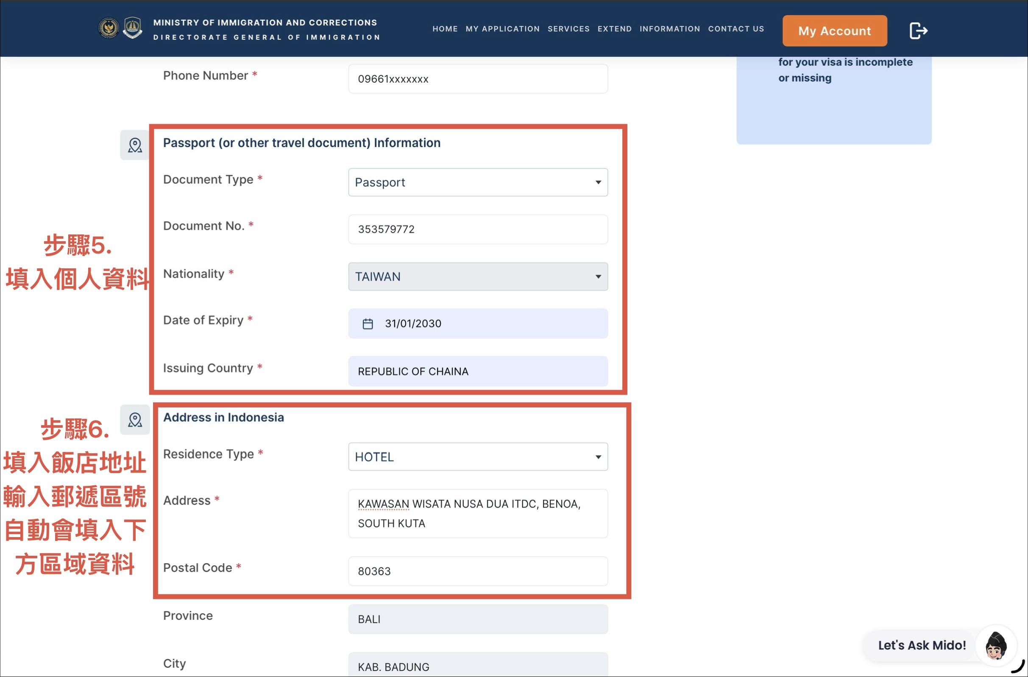
Task: Click the My Account button
Action: point(835,31)
